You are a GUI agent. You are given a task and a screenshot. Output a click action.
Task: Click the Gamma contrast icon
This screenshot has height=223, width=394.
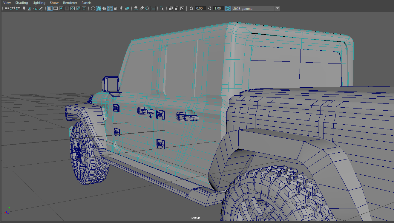coord(210,8)
